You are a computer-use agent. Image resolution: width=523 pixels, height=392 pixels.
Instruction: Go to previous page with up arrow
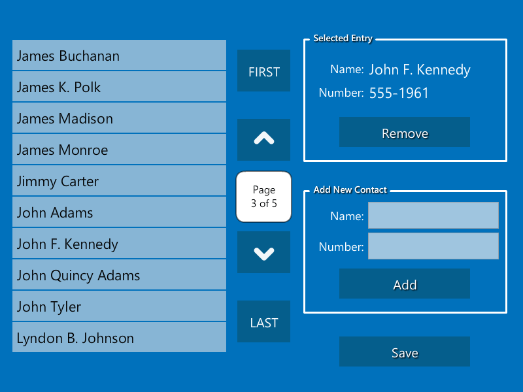(263, 139)
